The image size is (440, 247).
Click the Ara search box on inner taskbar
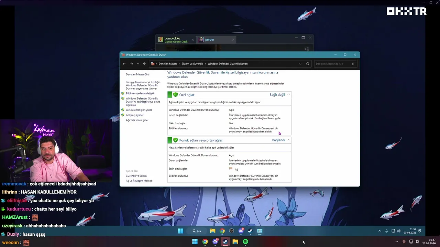click(x=197, y=231)
